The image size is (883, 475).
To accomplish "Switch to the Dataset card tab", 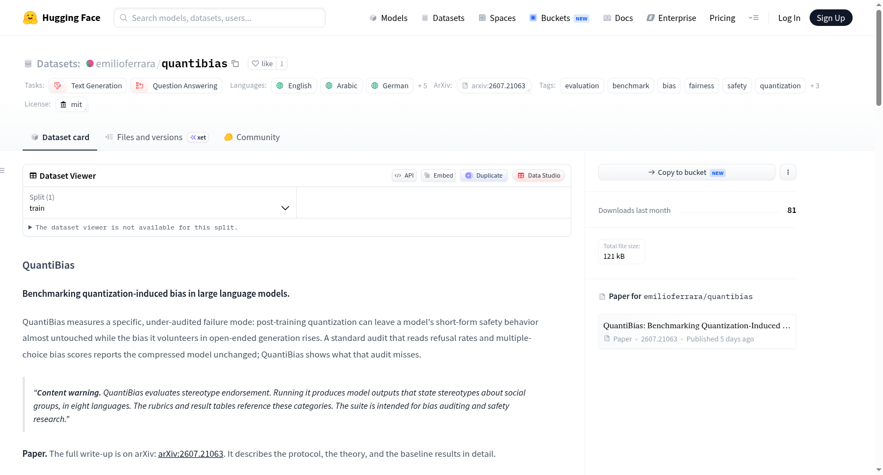I will (x=60, y=137).
